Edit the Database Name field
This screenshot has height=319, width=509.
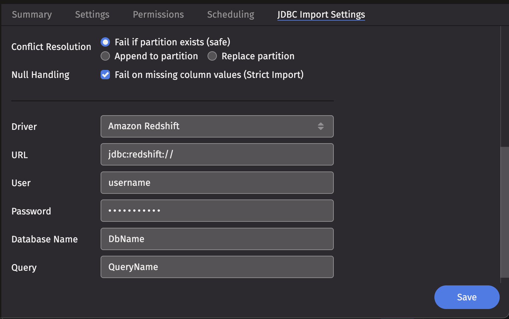click(x=217, y=239)
